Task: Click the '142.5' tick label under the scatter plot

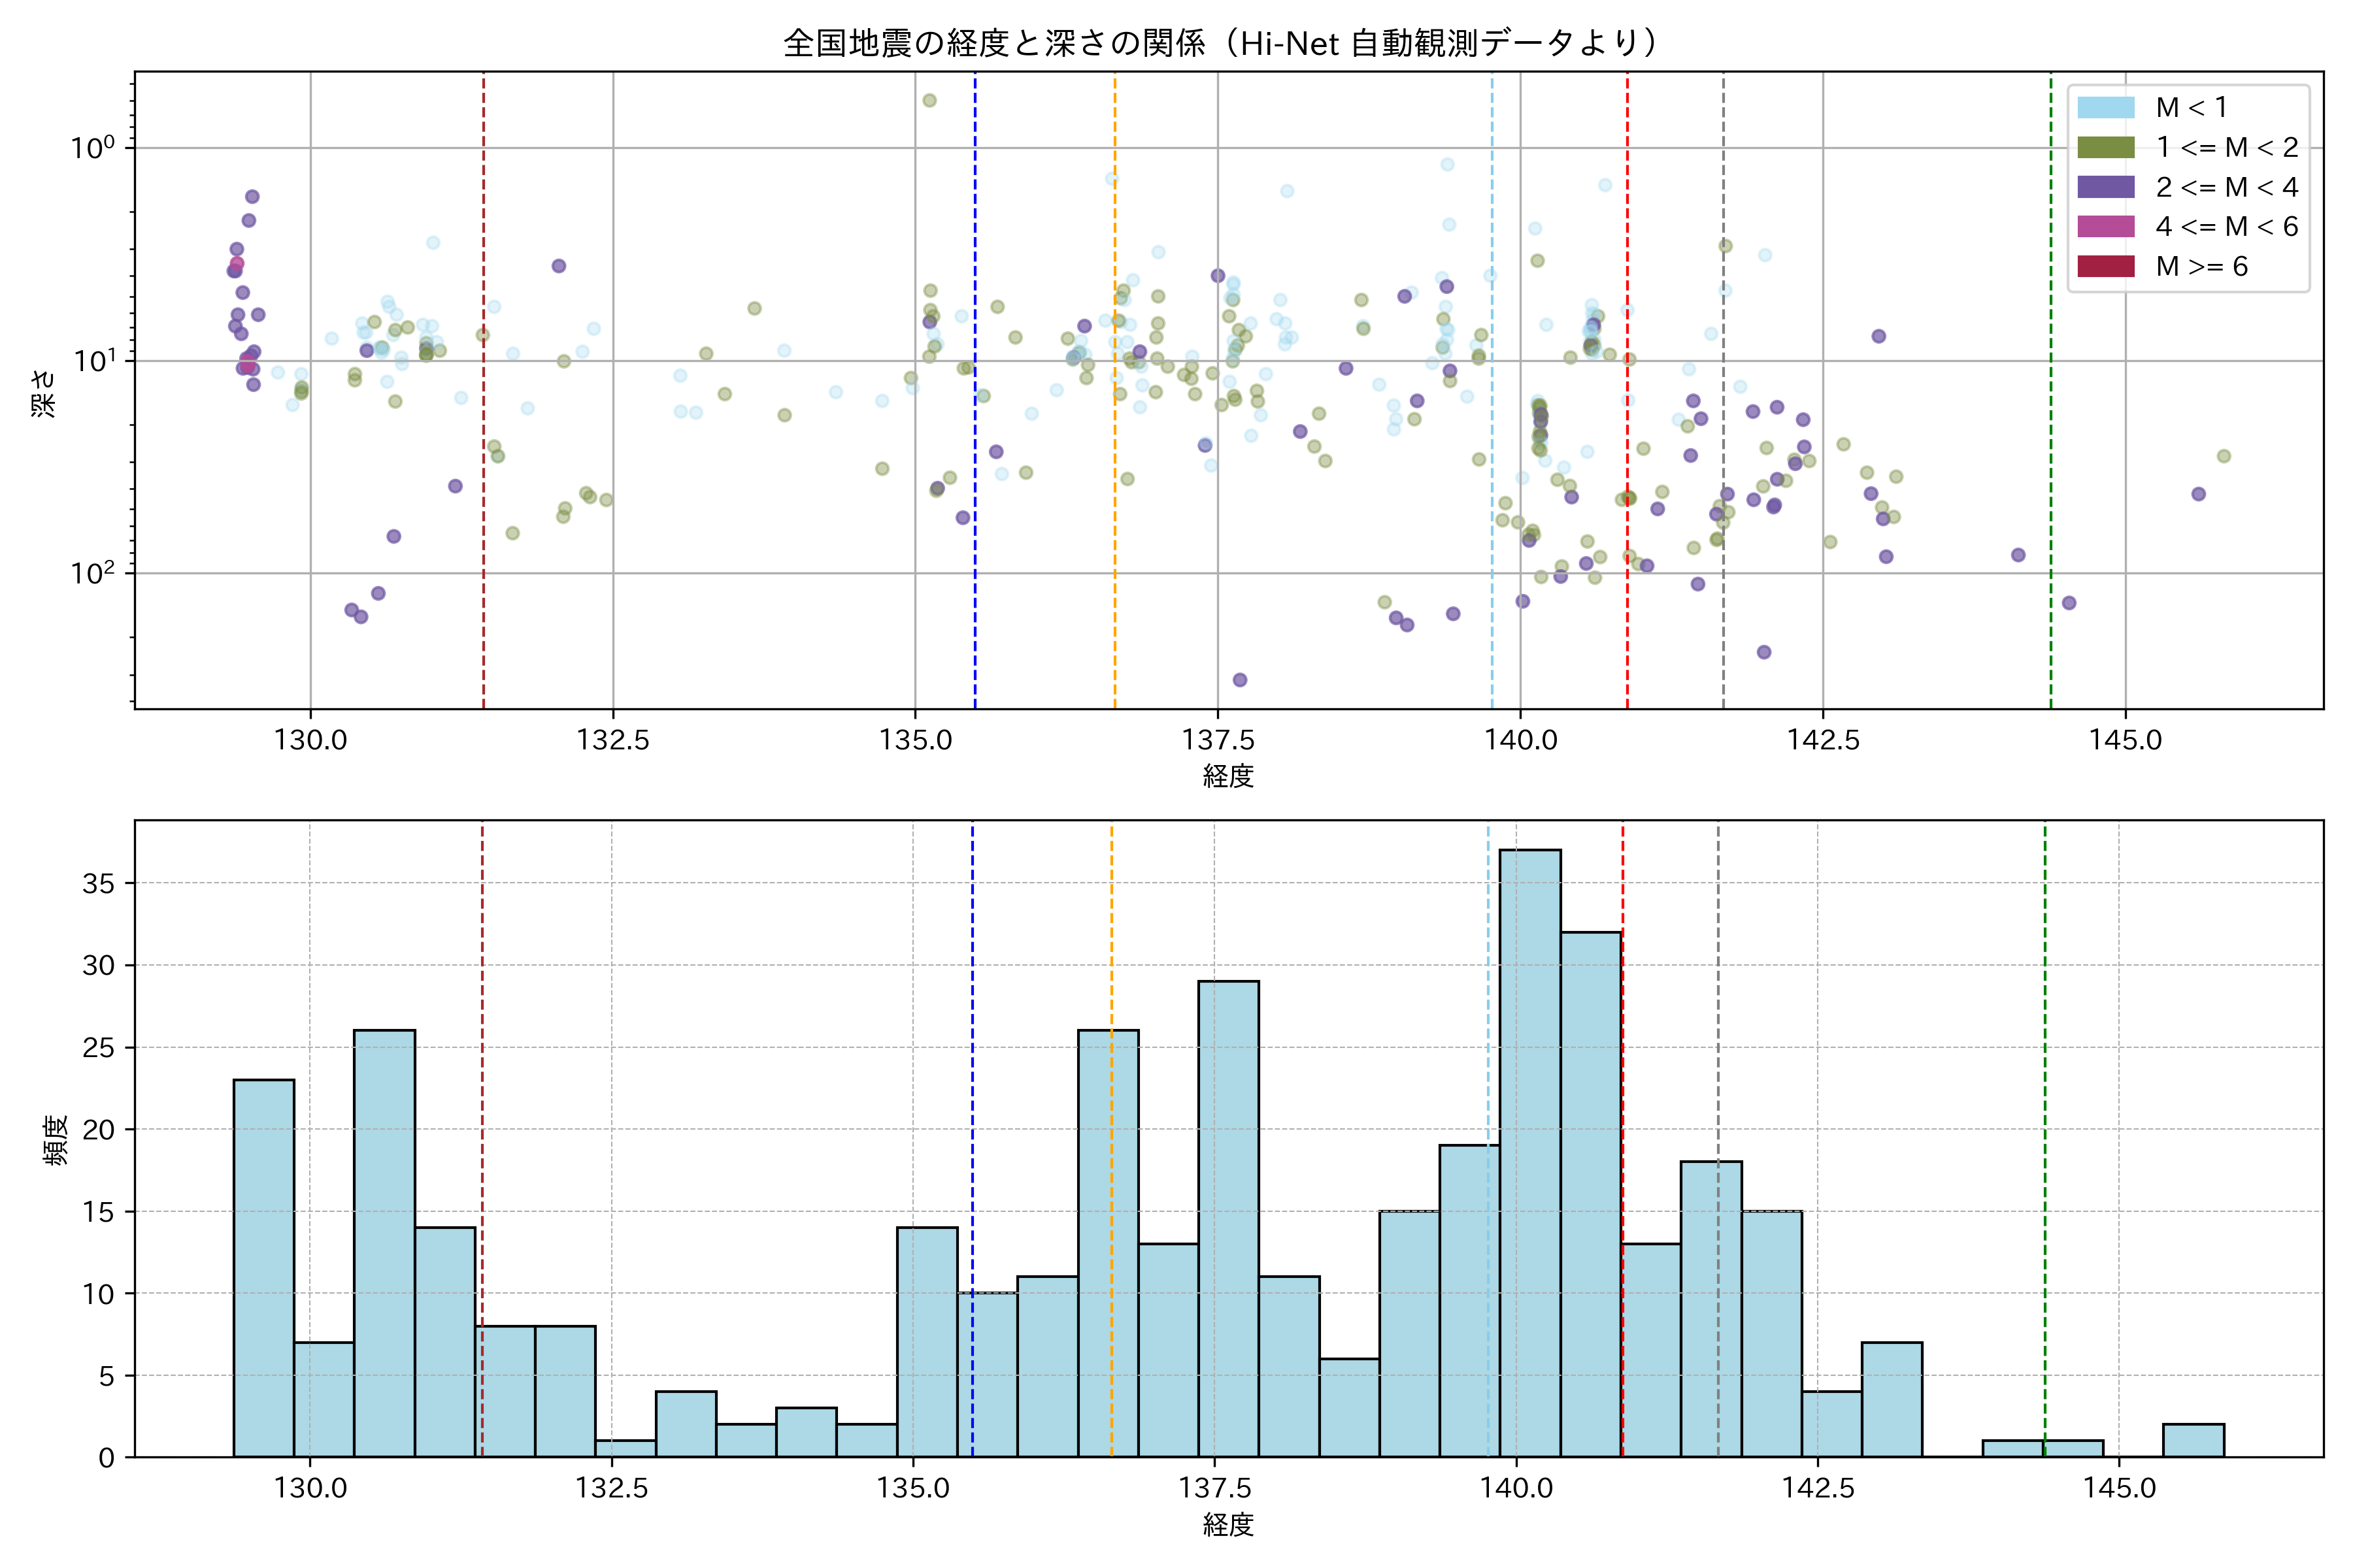Action: tap(1824, 740)
